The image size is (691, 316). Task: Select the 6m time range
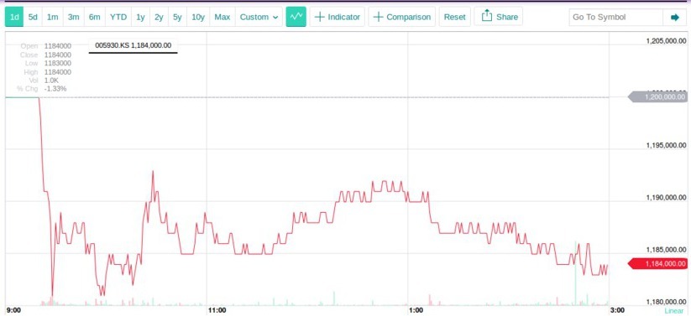(94, 17)
